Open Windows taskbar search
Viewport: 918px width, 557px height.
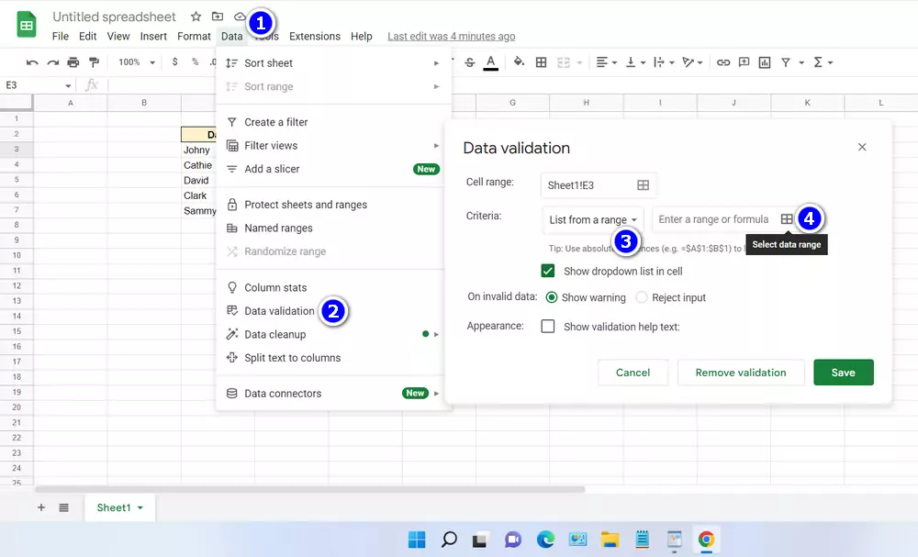(449, 540)
